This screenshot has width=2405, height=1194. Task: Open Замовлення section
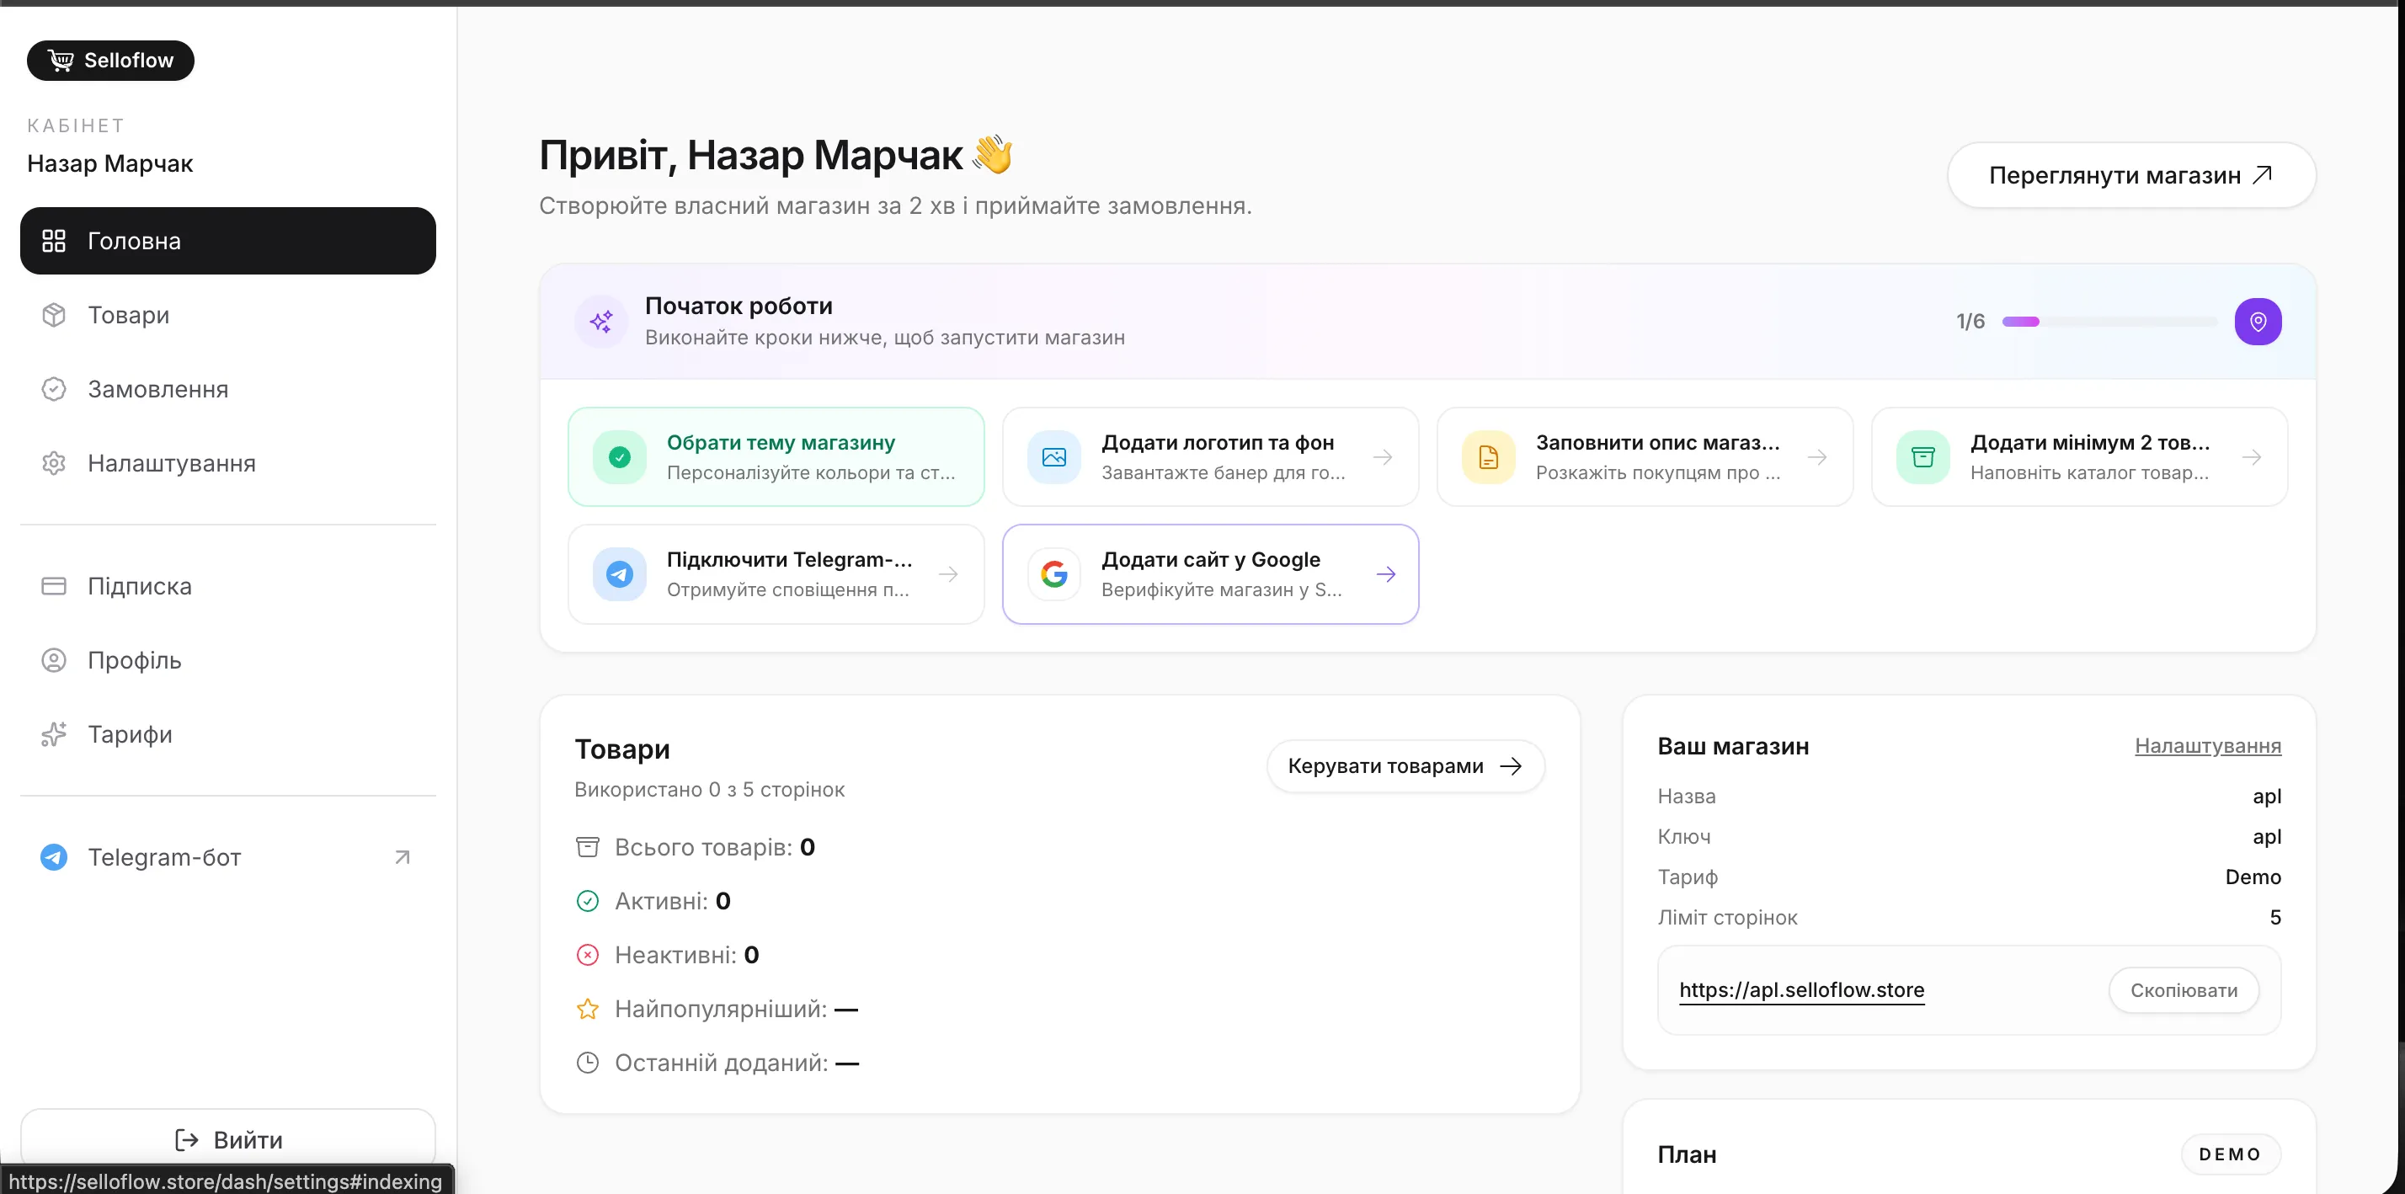tap(228, 389)
